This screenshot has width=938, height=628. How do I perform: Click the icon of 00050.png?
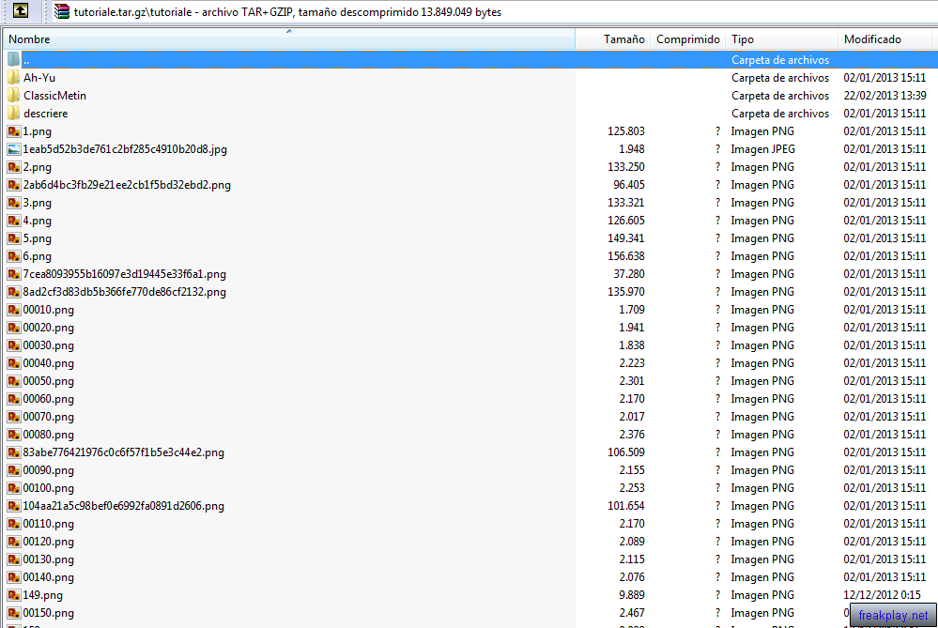(14, 381)
